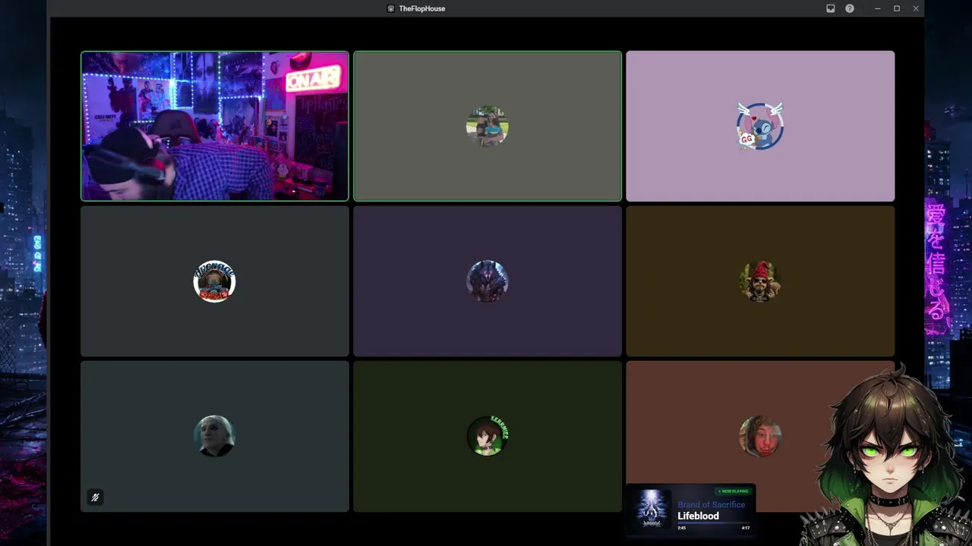Select the dark wolf-creature avatar
This screenshot has width=972, height=546.
point(487,281)
